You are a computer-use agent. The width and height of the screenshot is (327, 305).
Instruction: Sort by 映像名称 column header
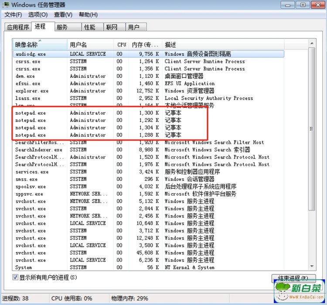click(40, 45)
